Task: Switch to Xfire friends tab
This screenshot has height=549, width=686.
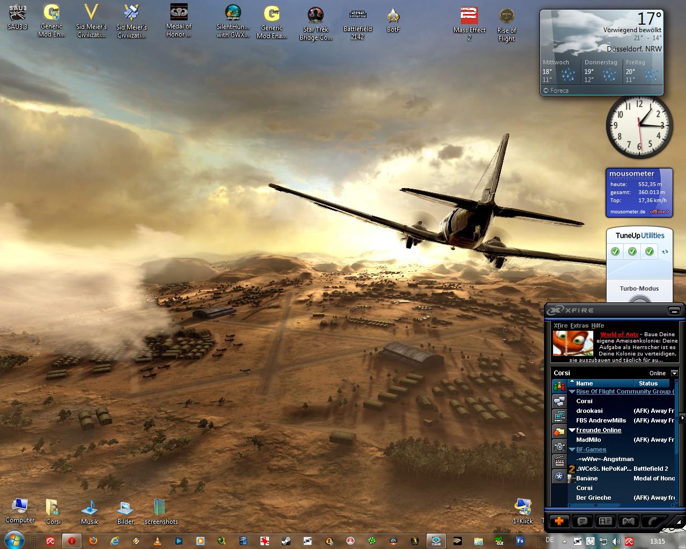Action: tap(560, 386)
